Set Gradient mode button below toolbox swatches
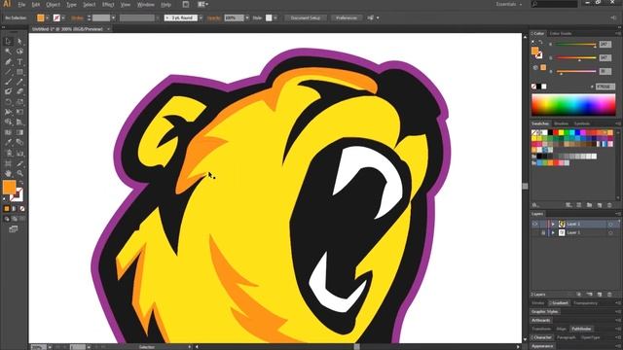 [14, 209]
